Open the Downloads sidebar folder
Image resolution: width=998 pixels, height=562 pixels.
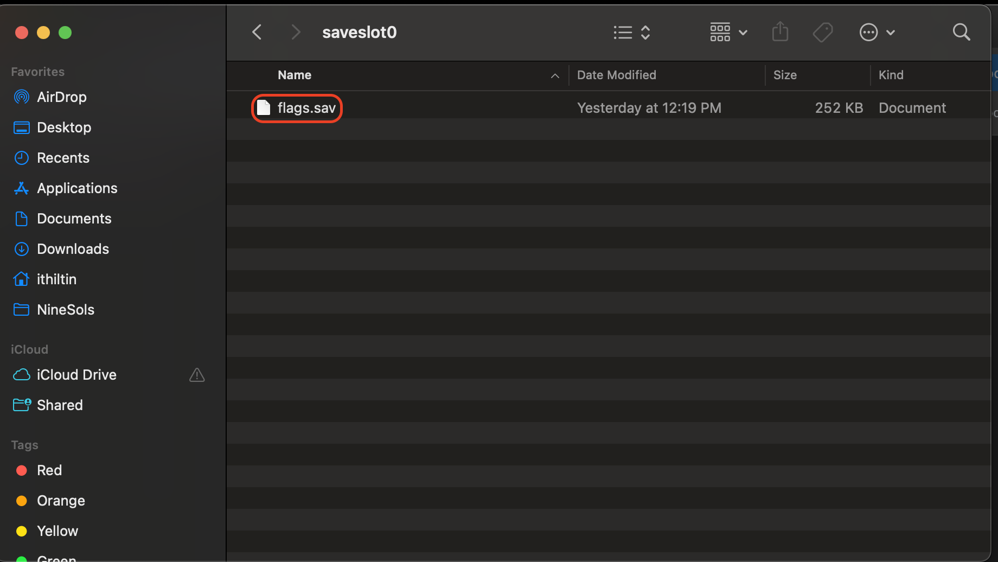73,249
